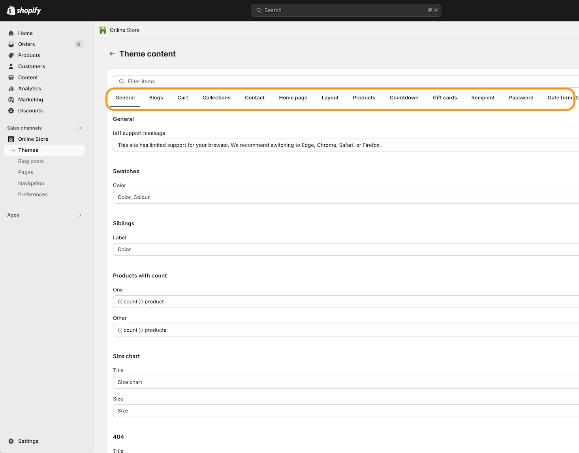The image size is (579, 453).
Task: Click the Orders inbox icon
Action: coord(11,44)
